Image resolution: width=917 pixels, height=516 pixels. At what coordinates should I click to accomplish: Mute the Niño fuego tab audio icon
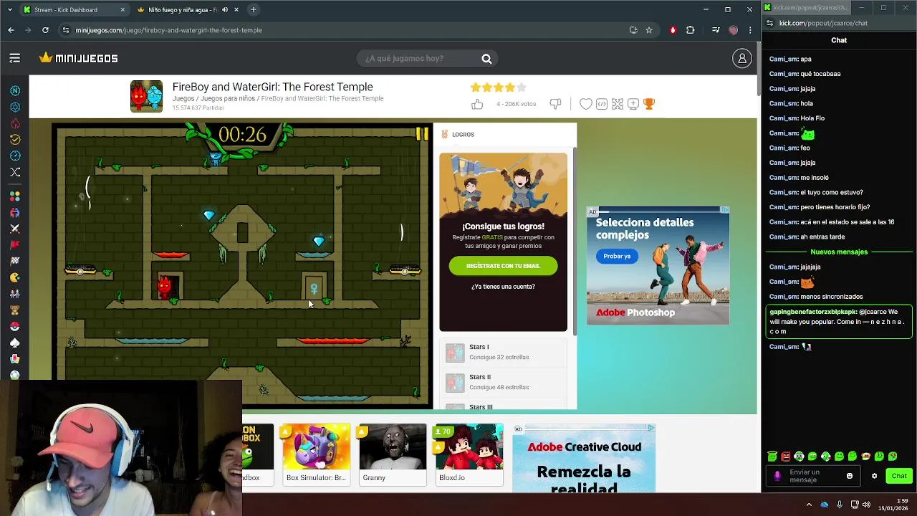(225, 10)
